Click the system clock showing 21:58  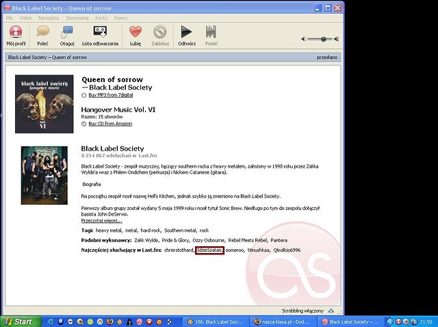tap(426, 322)
